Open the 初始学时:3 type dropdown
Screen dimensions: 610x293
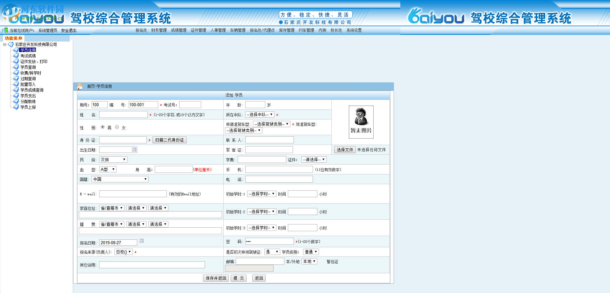click(262, 228)
